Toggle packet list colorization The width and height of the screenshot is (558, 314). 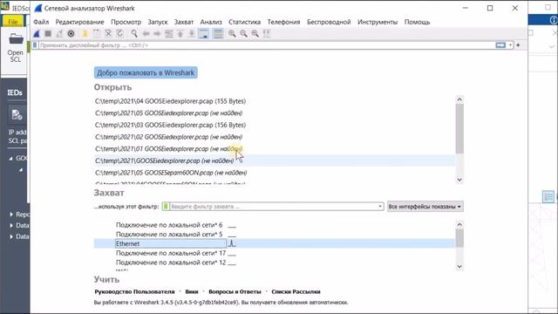pos(218,33)
